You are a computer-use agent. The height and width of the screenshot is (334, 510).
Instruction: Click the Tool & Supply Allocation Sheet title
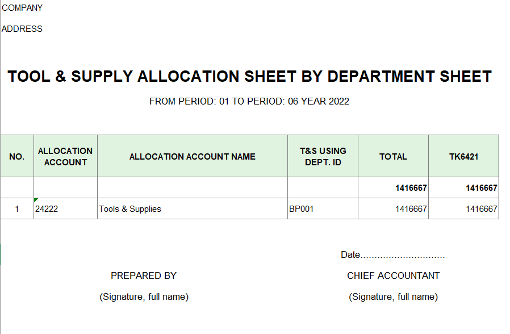(249, 77)
